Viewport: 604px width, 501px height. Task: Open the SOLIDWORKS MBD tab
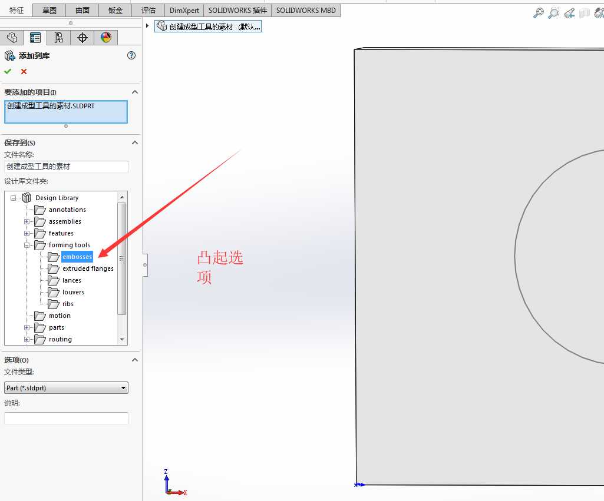(x=306, y=11)
